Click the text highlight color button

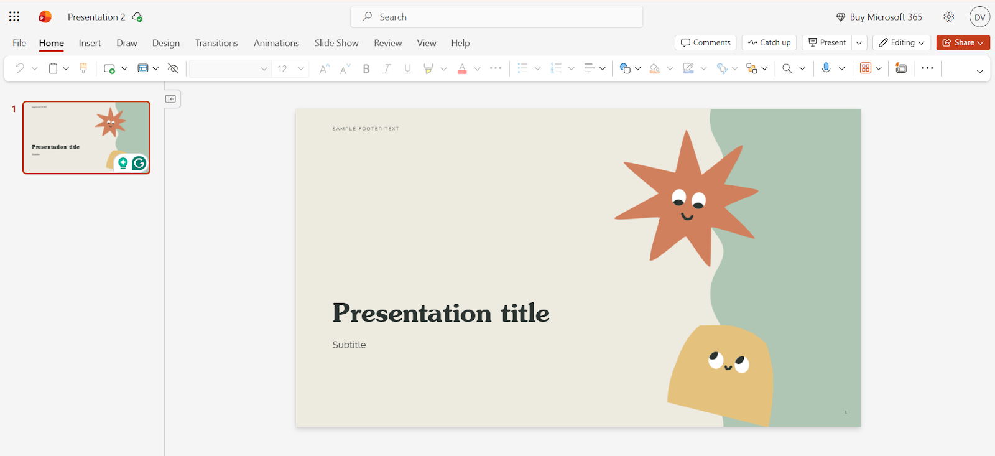(428, 68)
